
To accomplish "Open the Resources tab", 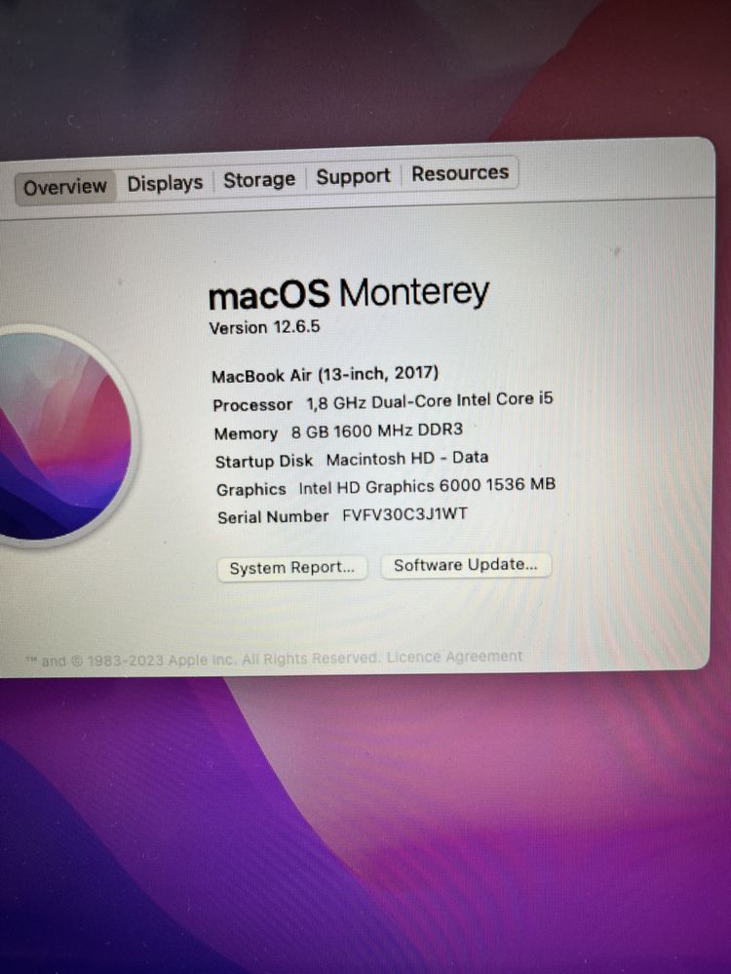I will coord(460,173).
